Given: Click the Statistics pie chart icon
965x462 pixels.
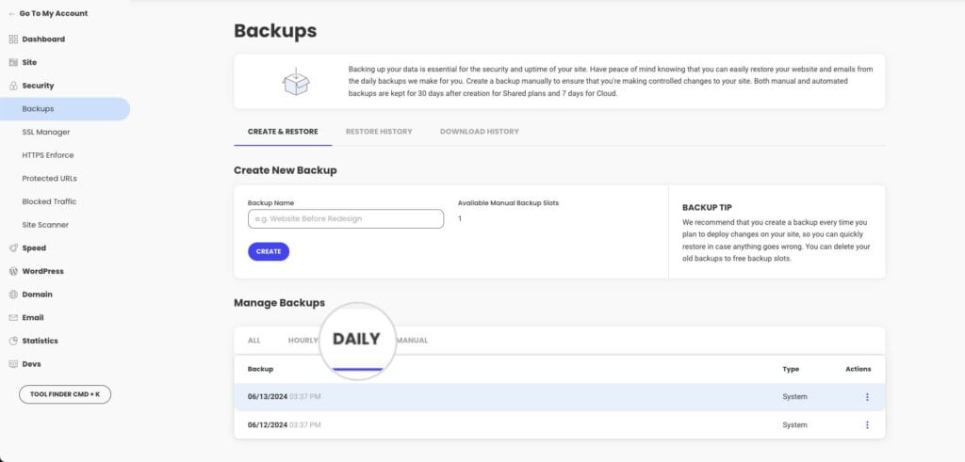Looking at the screenshot, I should (13, 341).
